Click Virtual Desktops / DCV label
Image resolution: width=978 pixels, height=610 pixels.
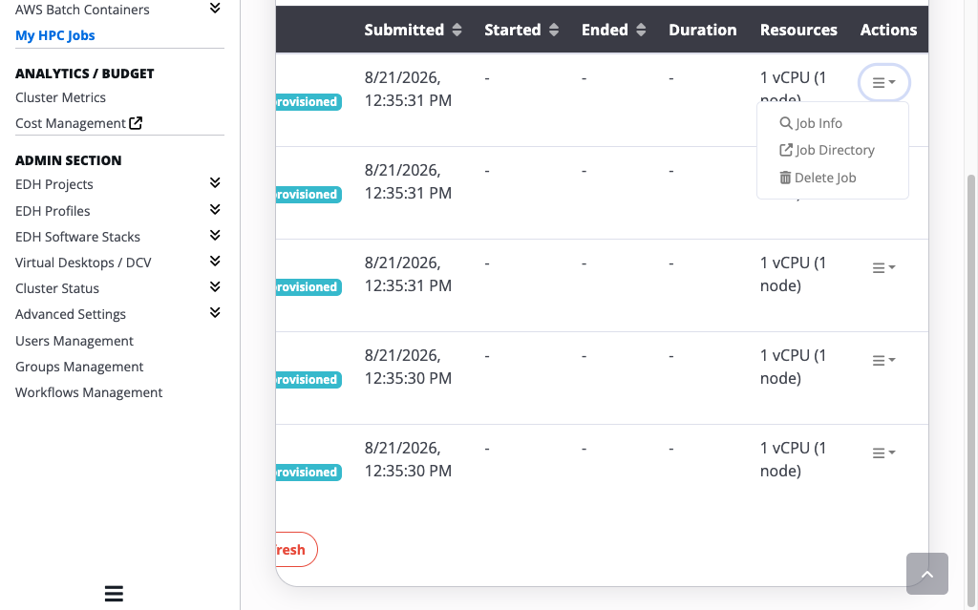coord(83,263)
